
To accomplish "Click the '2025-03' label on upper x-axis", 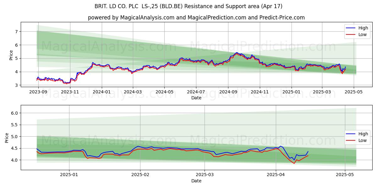I will click(322, 92).
